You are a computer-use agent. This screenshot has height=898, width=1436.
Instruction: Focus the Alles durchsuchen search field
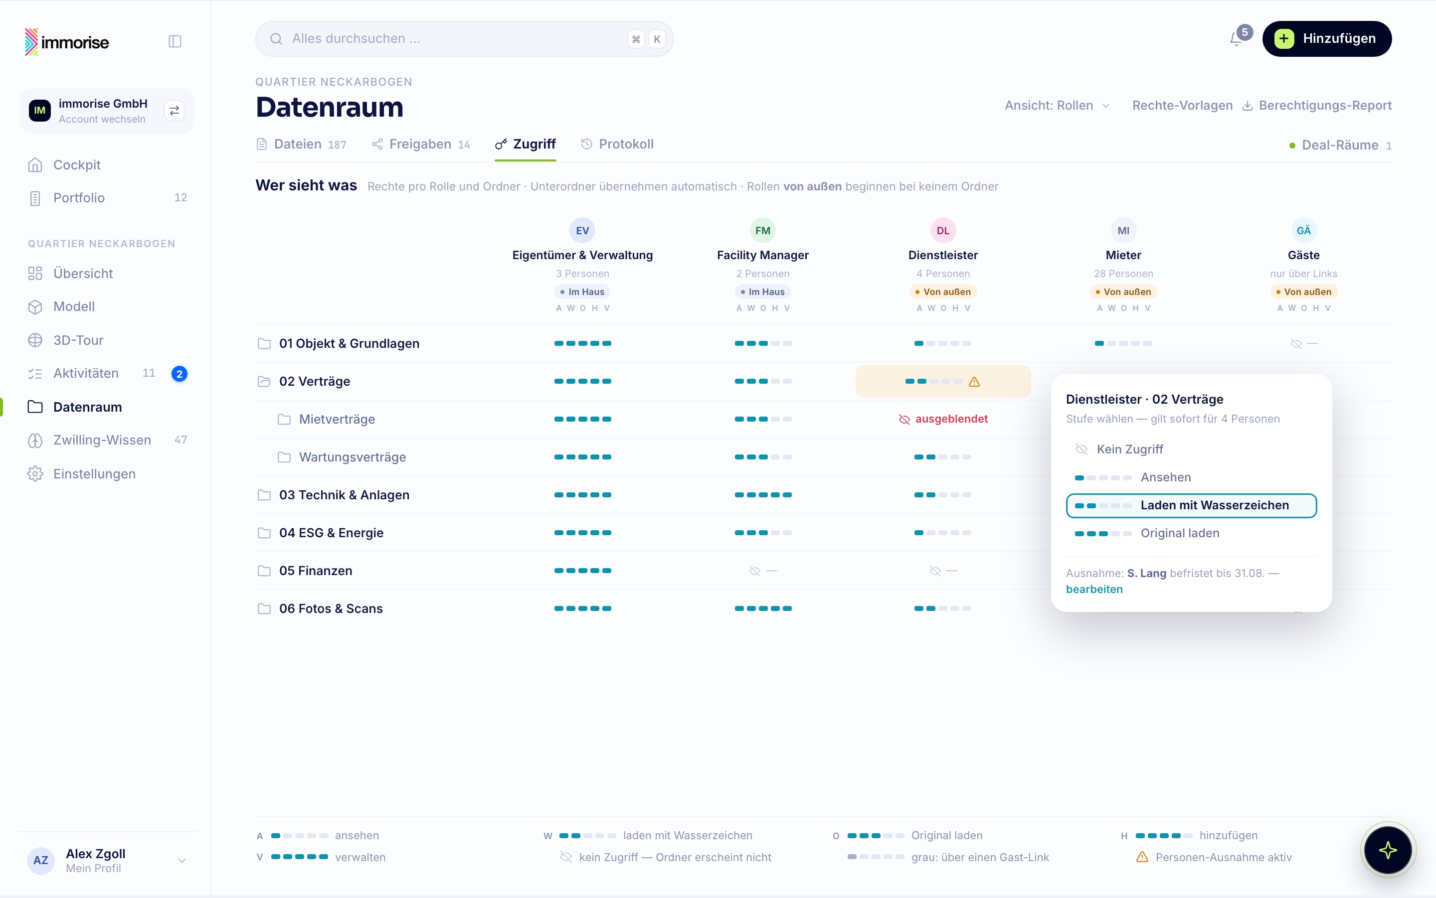coord(464,39)
